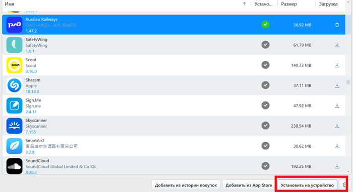Click Добавить из App Store button
Image resolution: width=353 pixels, height=192 pixels.
pyautogui.click(x=249, y=185)
